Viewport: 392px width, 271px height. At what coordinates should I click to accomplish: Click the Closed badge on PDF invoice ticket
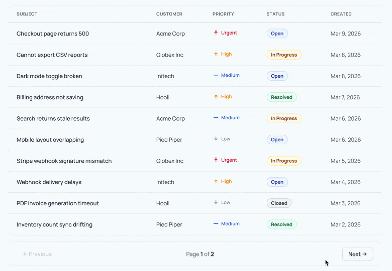[279, 203]
